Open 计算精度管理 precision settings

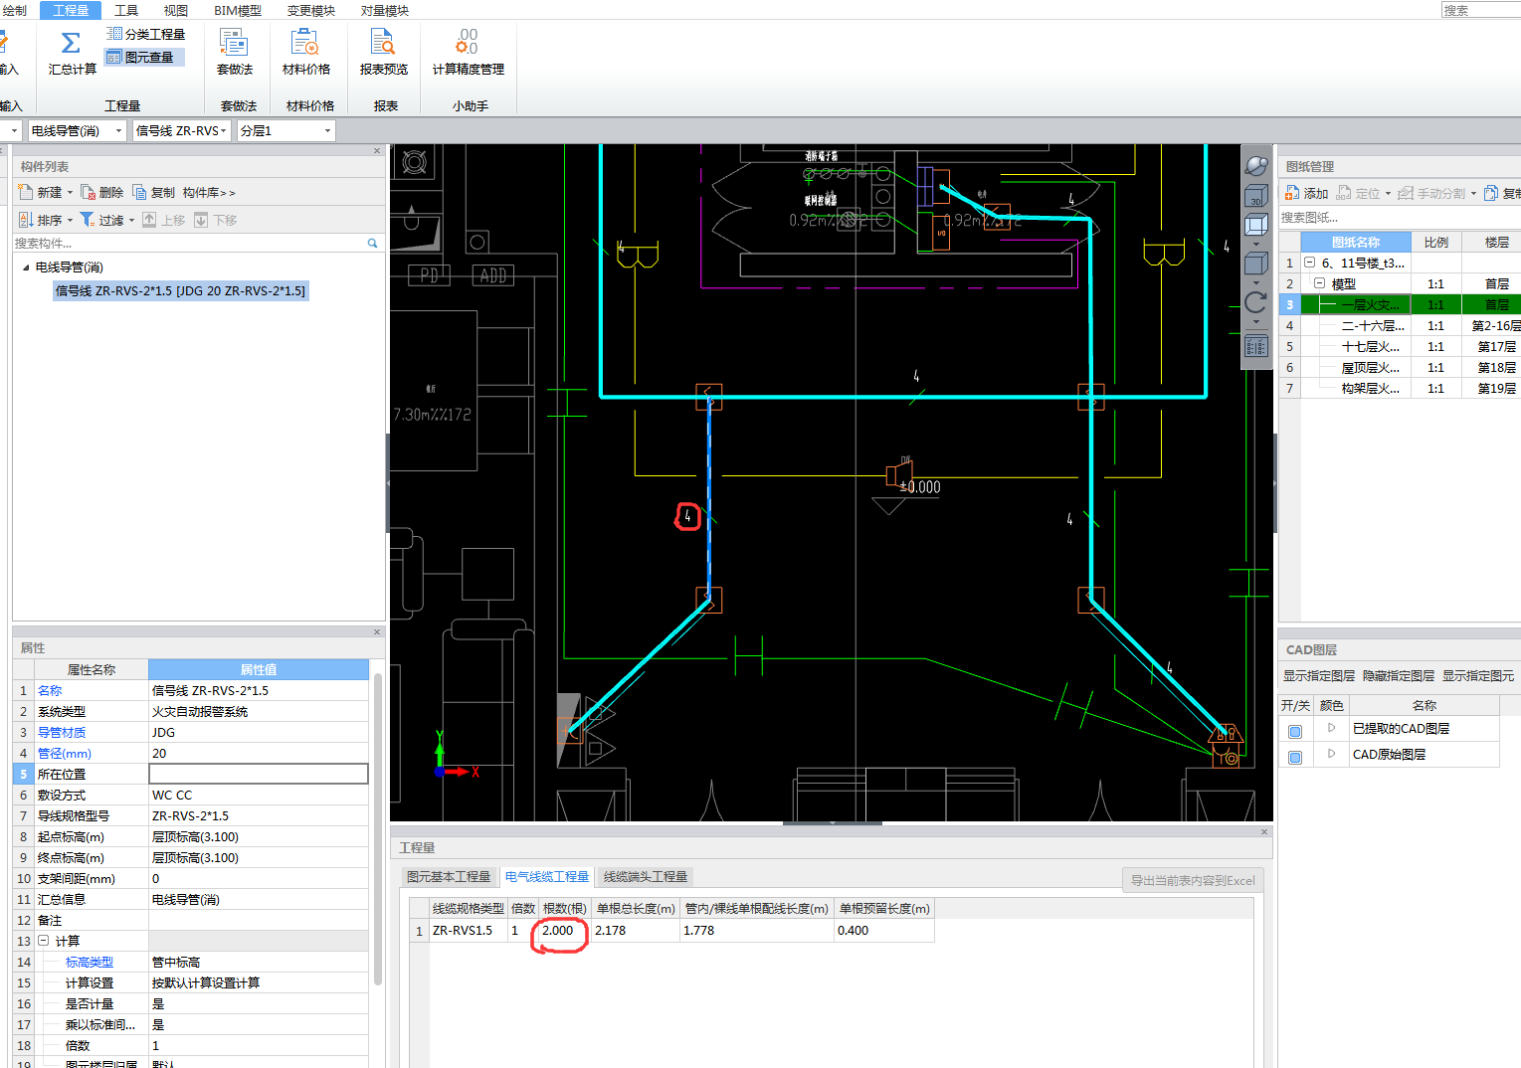(468, 53)
